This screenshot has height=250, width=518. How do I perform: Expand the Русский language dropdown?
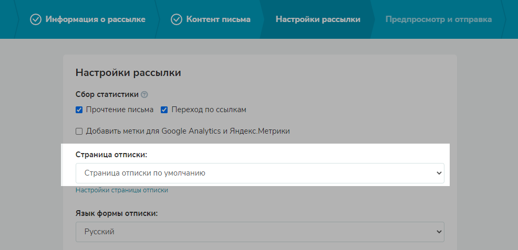tap(252, 232)
